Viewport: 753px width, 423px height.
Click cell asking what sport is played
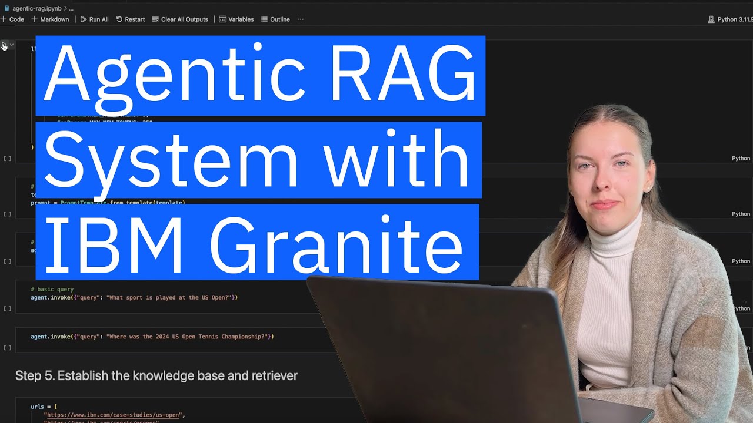coord(134,298)
